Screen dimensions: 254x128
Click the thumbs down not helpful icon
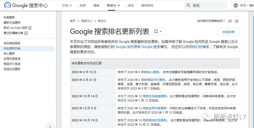(236, 21)
